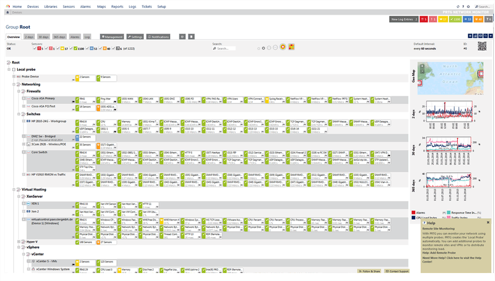495x281 pixels.
Task: Collapse the Networking group
Action: click(14, 84)
